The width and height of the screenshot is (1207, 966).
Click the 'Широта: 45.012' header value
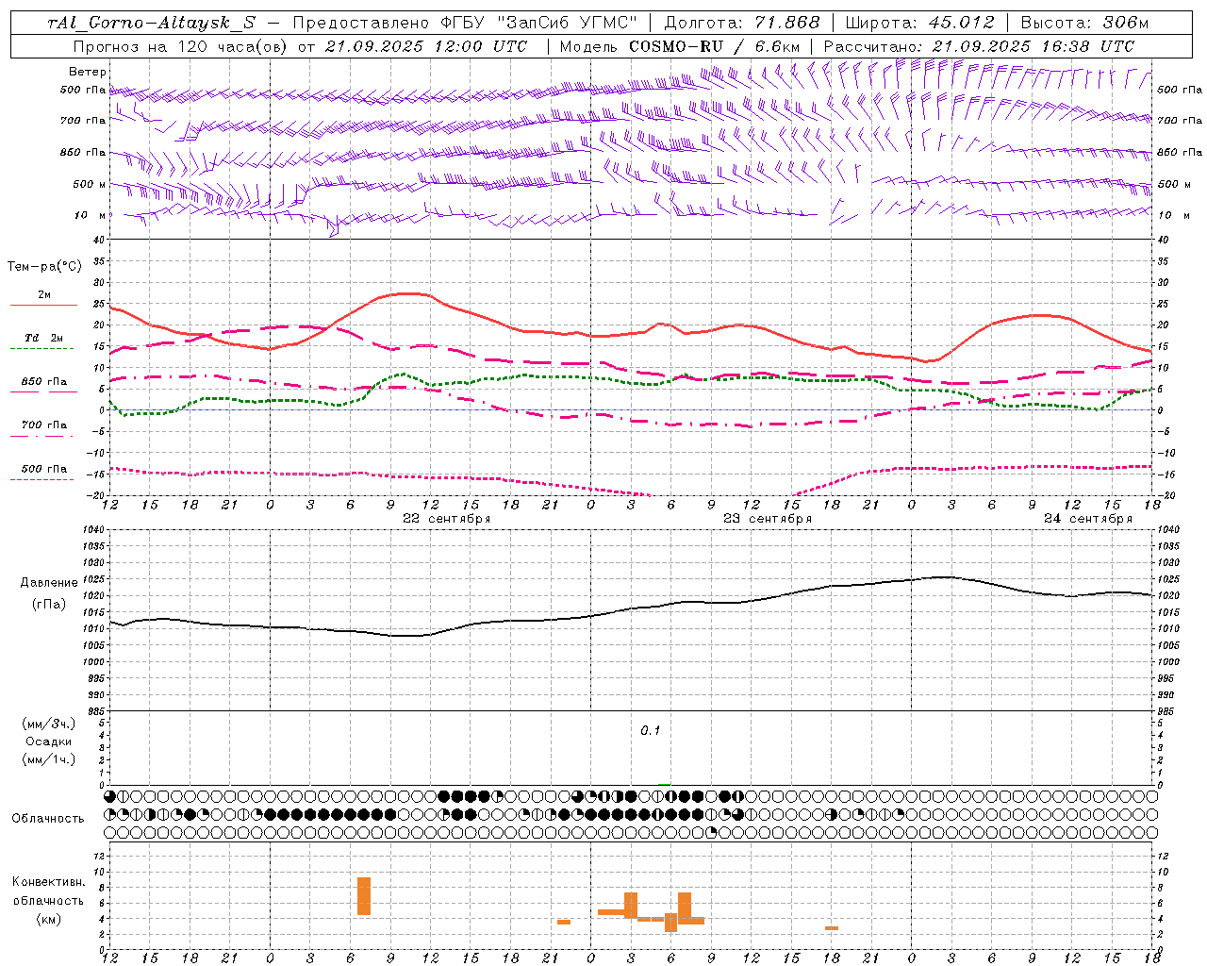coord(919,23)
